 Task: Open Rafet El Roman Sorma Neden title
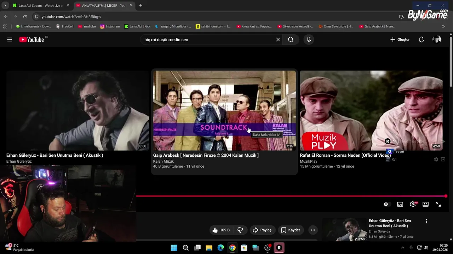point(345,155)
